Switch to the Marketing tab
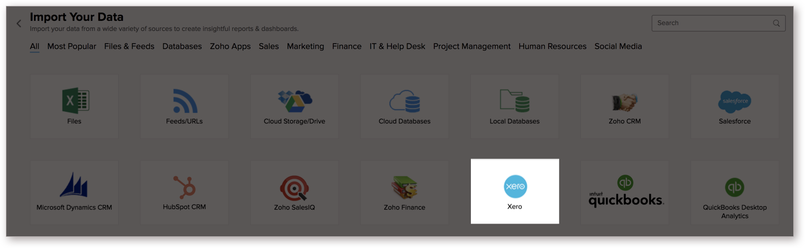The width and height of the screenshot is (805, 248). 305,46
